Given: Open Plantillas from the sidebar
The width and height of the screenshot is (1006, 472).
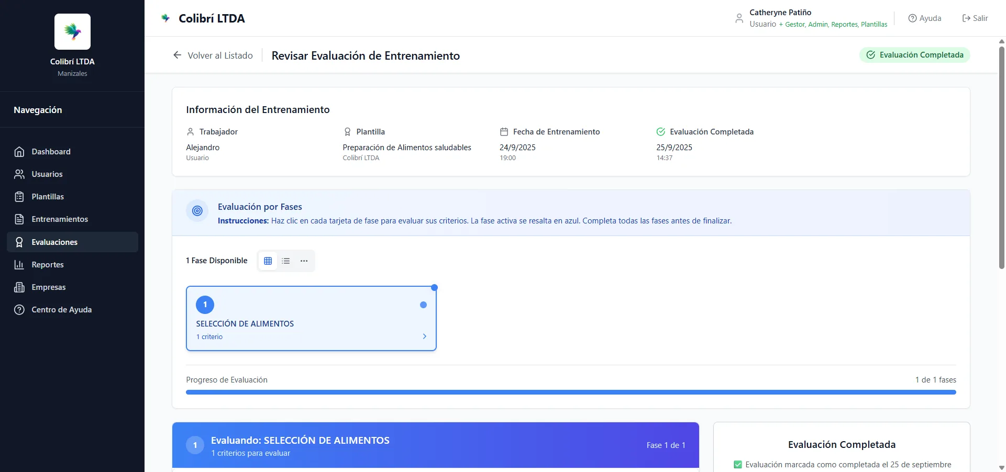Looking at the screenshot, I should pos(72,197).
